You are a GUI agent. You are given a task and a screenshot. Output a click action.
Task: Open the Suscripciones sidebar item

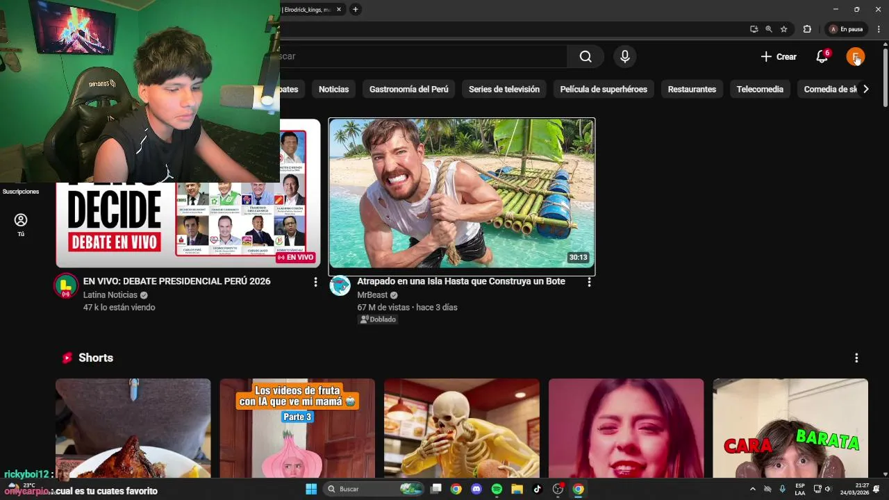(21, 192)
